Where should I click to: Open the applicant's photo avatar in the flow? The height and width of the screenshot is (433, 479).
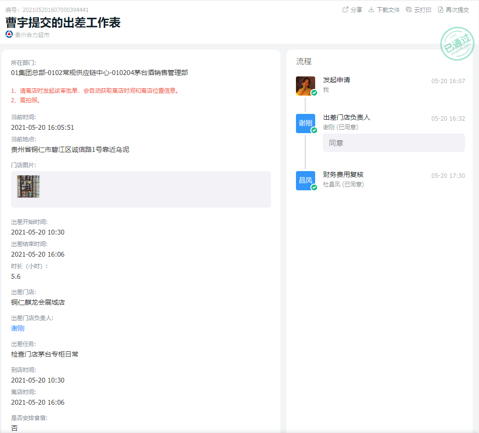tap(305, 86)
